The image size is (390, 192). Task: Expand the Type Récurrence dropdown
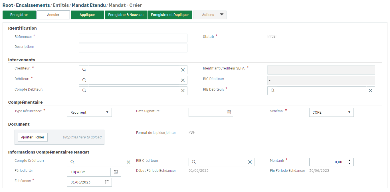[89, 113]
